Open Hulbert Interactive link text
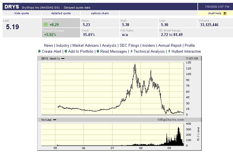 tap(186, 51)
